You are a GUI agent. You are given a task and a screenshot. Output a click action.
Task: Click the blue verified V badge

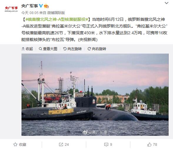tap(41, 6)
